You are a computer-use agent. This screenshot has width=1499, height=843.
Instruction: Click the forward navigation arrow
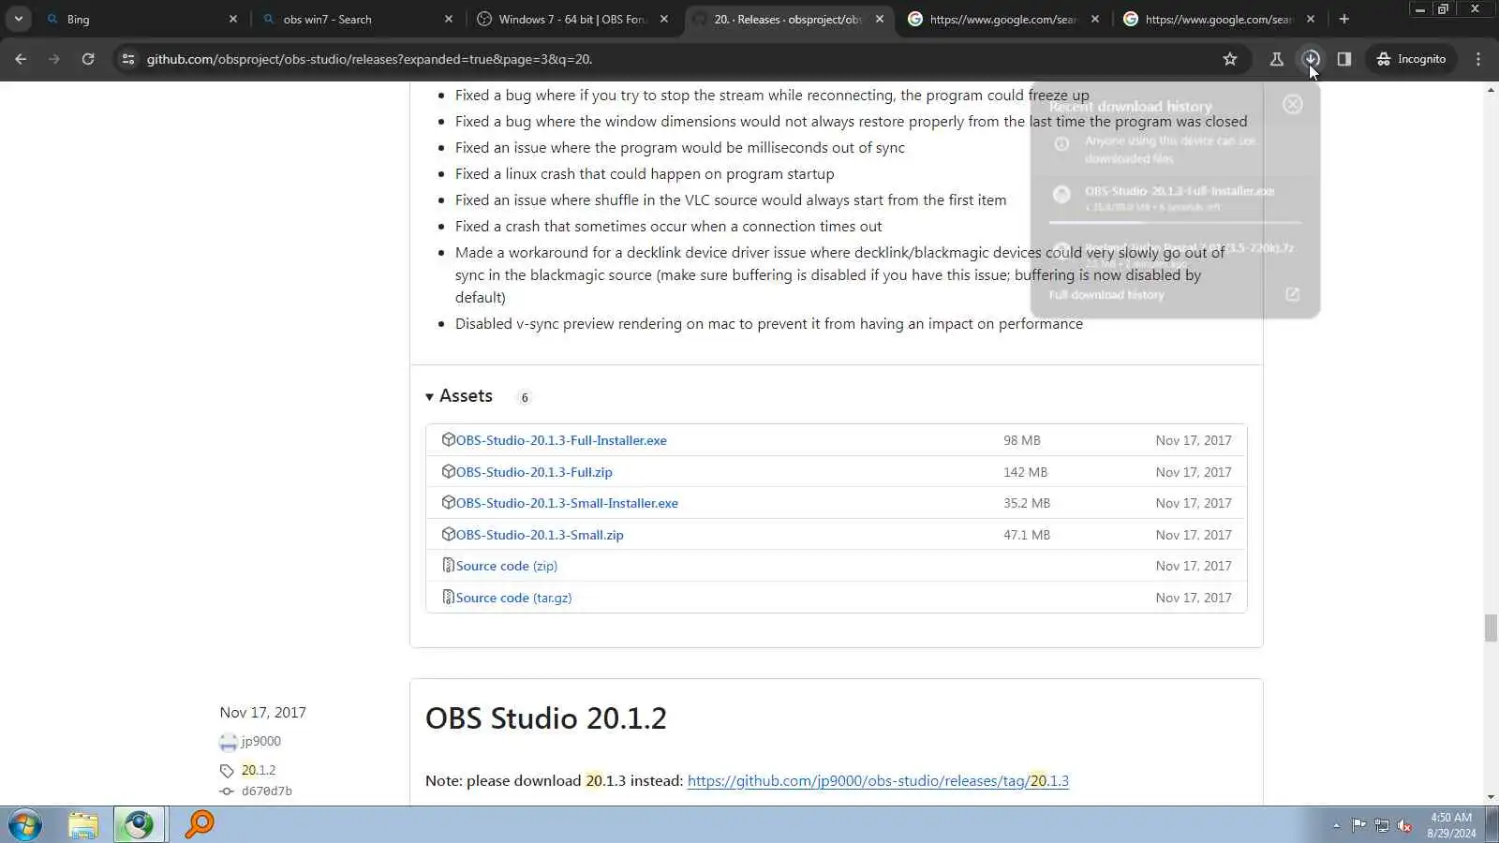pyautogui.click(x=54, y=59)
